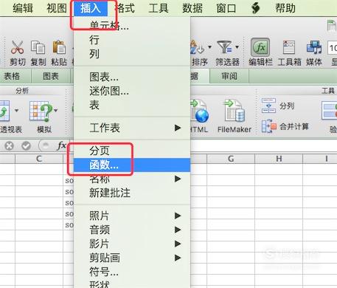The image size is (337, 288).
Task: Select column H header
Action: [x=279, y=159]
